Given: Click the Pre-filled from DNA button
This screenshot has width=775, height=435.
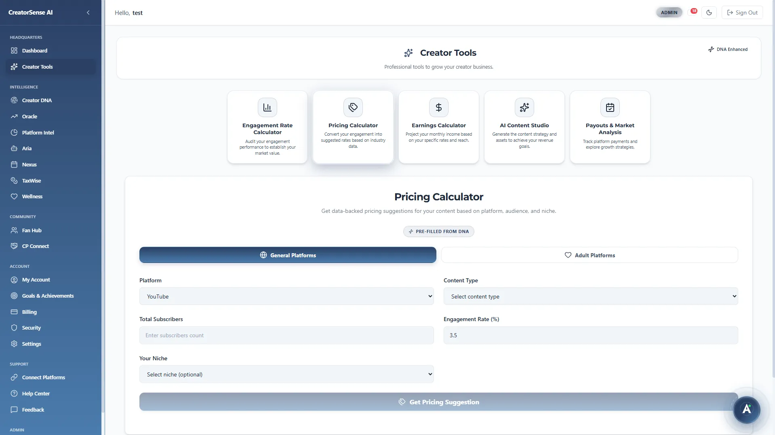Looking at the screenshot, I should (x=438, y=231).
